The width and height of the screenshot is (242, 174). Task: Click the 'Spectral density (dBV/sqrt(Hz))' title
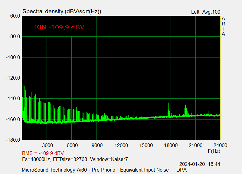[x=62, y=11]
